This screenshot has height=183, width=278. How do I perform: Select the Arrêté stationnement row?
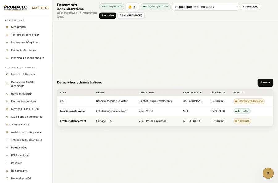point(165,121)
